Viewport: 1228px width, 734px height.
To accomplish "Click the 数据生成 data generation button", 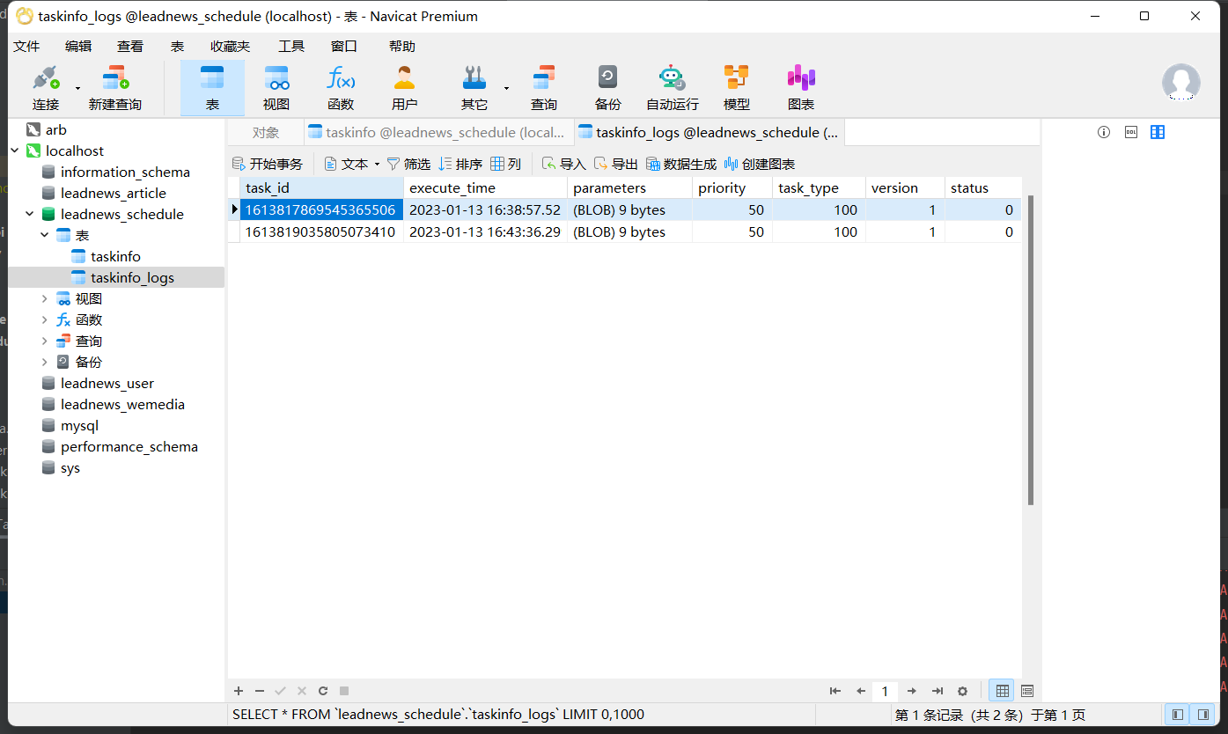I will point(680,164).
